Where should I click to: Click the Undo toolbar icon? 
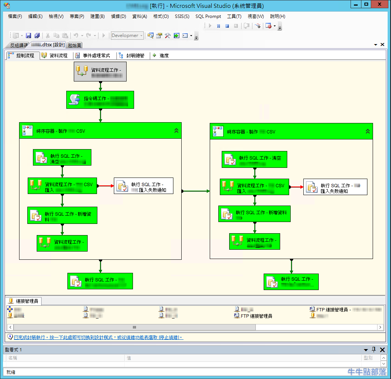point(76,36)
